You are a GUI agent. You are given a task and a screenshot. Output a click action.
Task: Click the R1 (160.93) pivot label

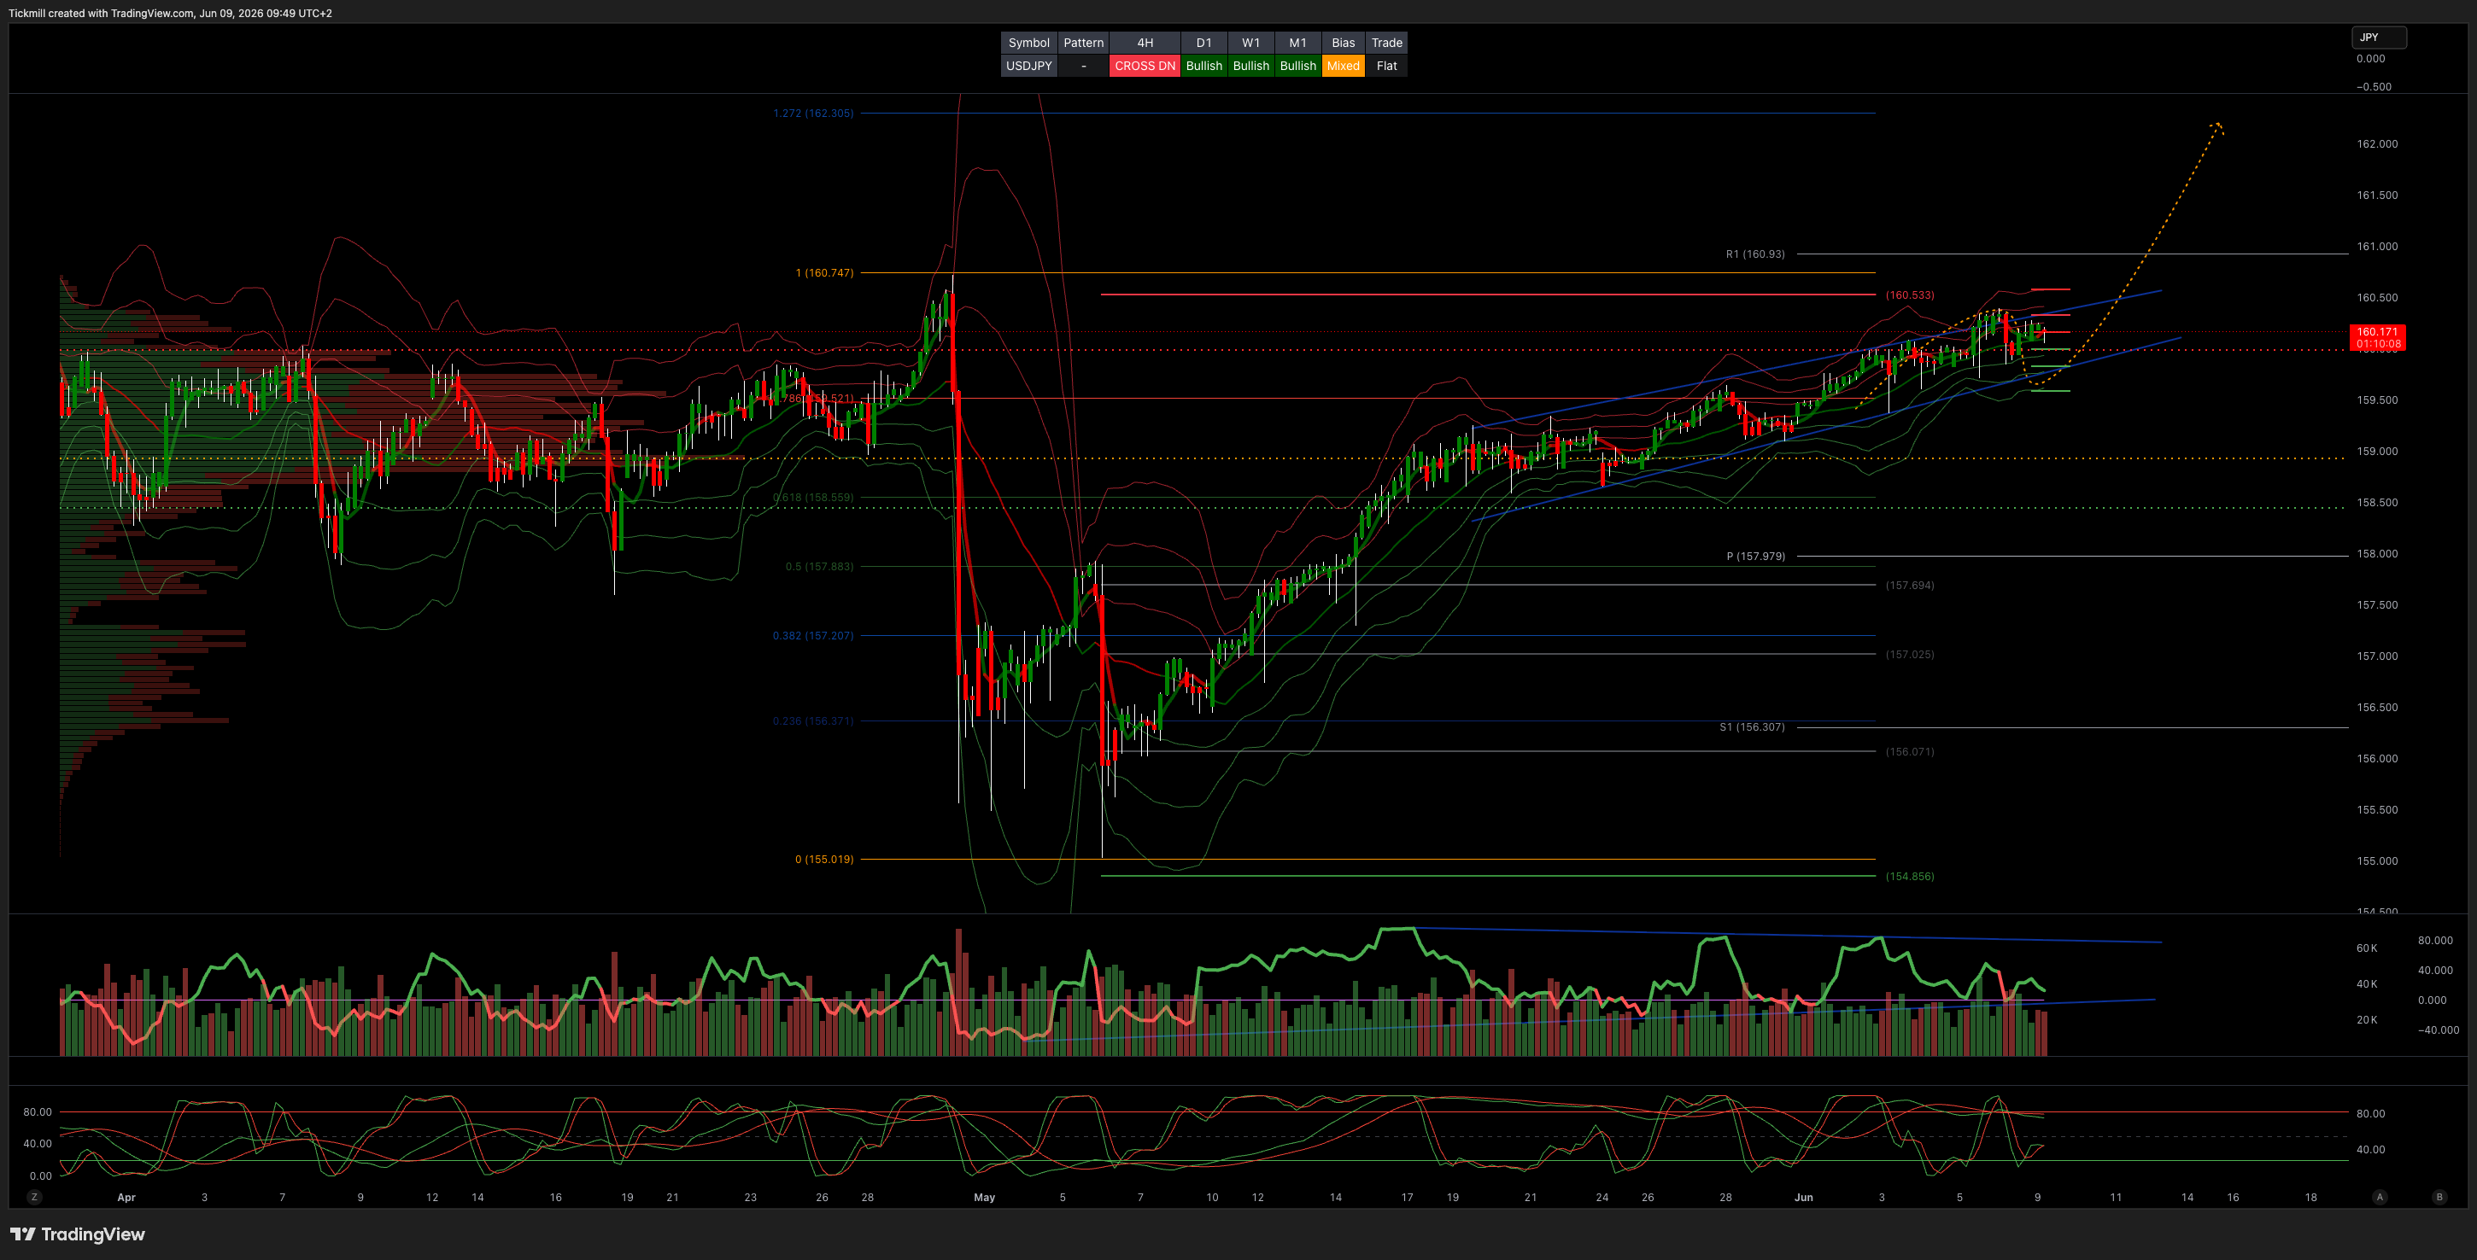[x=1755, y=254]
